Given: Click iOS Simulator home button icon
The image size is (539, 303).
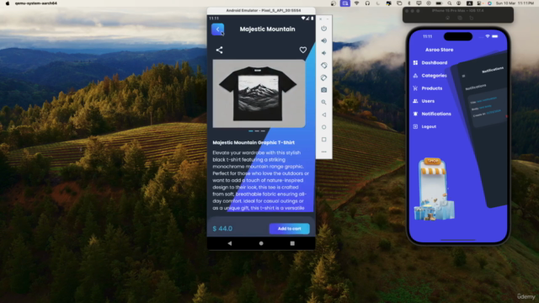Looking at the screenshot, I should pyautogui.click(x=447, y=18).
